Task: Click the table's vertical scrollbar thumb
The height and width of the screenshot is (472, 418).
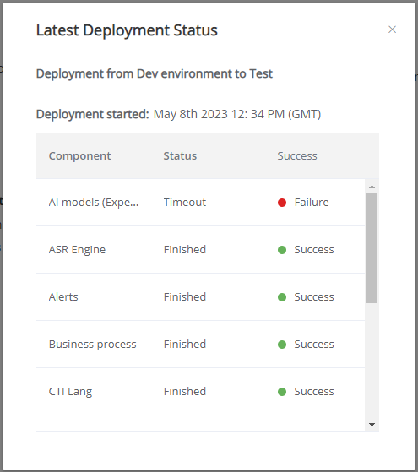Action: click(372, 248)
